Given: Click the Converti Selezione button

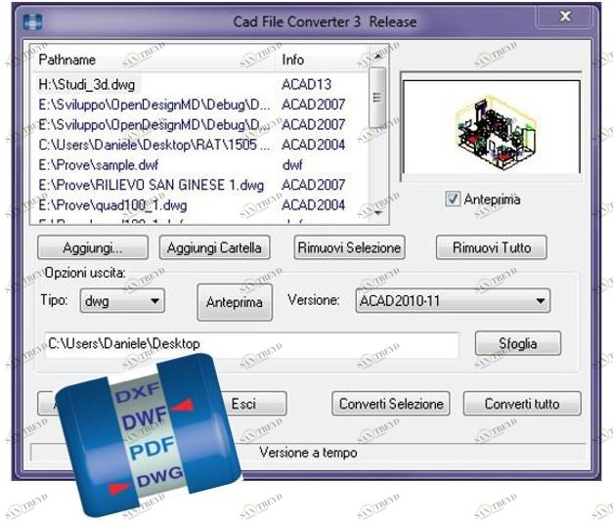Looking at the screenshot, I should [391, 404].
